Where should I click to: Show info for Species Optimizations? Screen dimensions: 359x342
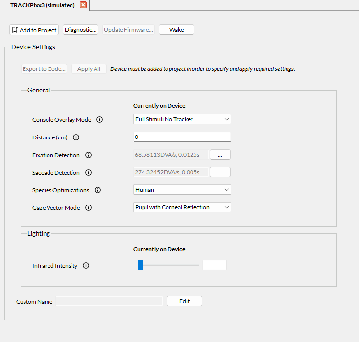97,190
